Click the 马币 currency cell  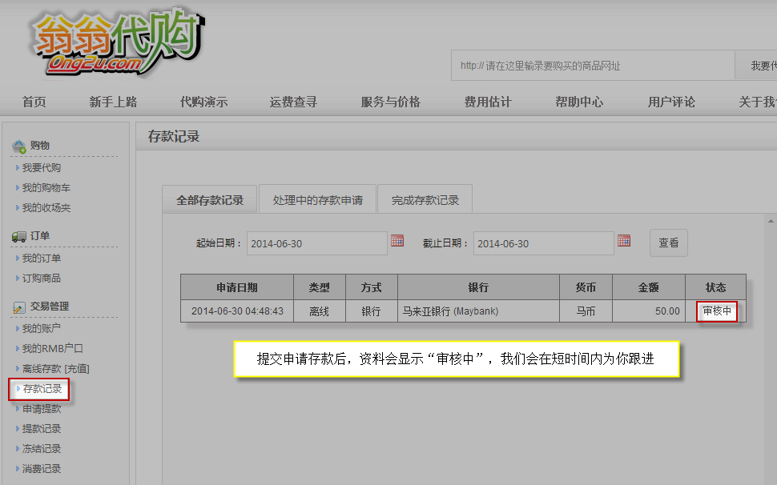pos(586,311)
